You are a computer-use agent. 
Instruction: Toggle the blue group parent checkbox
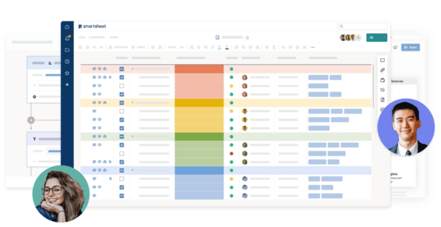pos(121,170)
